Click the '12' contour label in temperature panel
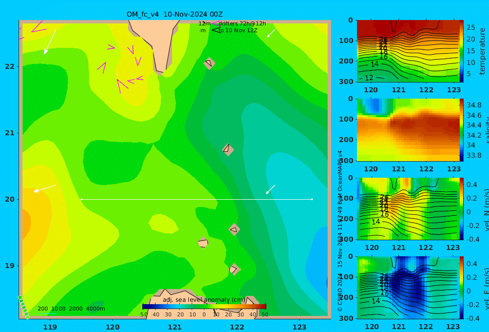Viewport: 489px width, 332px height. click(369, 78)
